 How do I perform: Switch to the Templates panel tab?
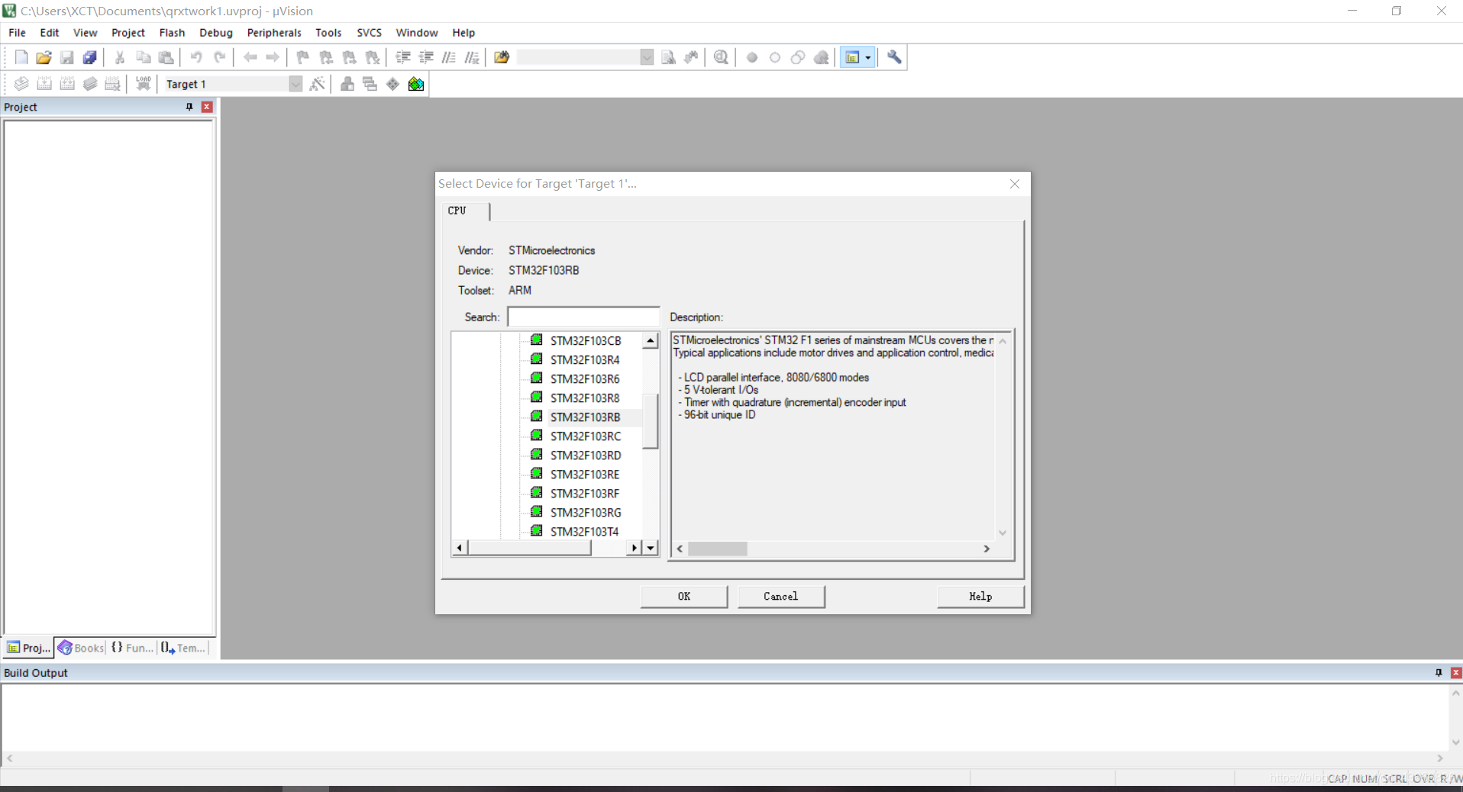(x=184, y=648)
